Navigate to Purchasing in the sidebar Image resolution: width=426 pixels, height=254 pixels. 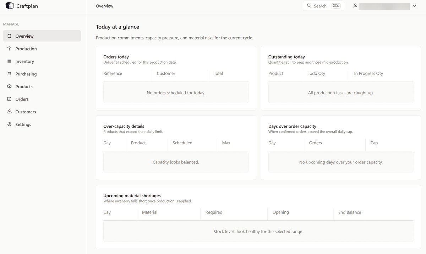(x=26, y=74)
